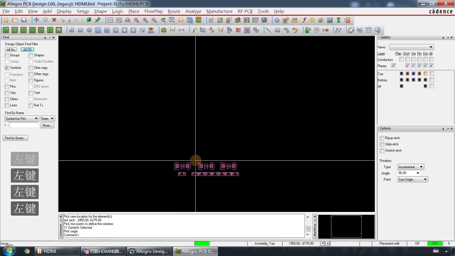Click the Show Measure ruler icon
Screen dimensions: 455x256
[x=295, y=20]
